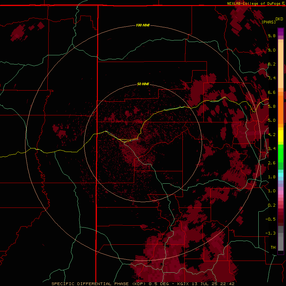Select the 1.0 scale value
The width and height of the screenshot is (286, 286).
(x=272, y=191)
